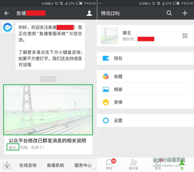Tap the article summary 哈喽，你来了！
Image resolution: width=194 pixels, height=172 pixels.
point(32,147)
